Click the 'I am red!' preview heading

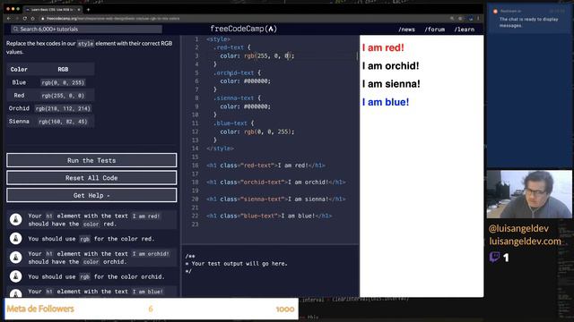[x=383, y=47]
